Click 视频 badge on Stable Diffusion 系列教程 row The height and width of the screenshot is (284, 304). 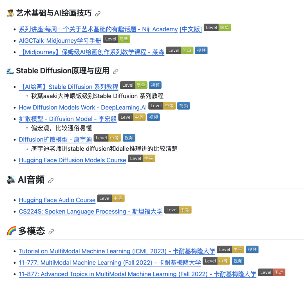[155, 85]
